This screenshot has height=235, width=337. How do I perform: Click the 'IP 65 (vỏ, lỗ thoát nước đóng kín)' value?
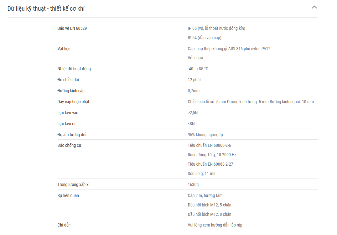216,28
